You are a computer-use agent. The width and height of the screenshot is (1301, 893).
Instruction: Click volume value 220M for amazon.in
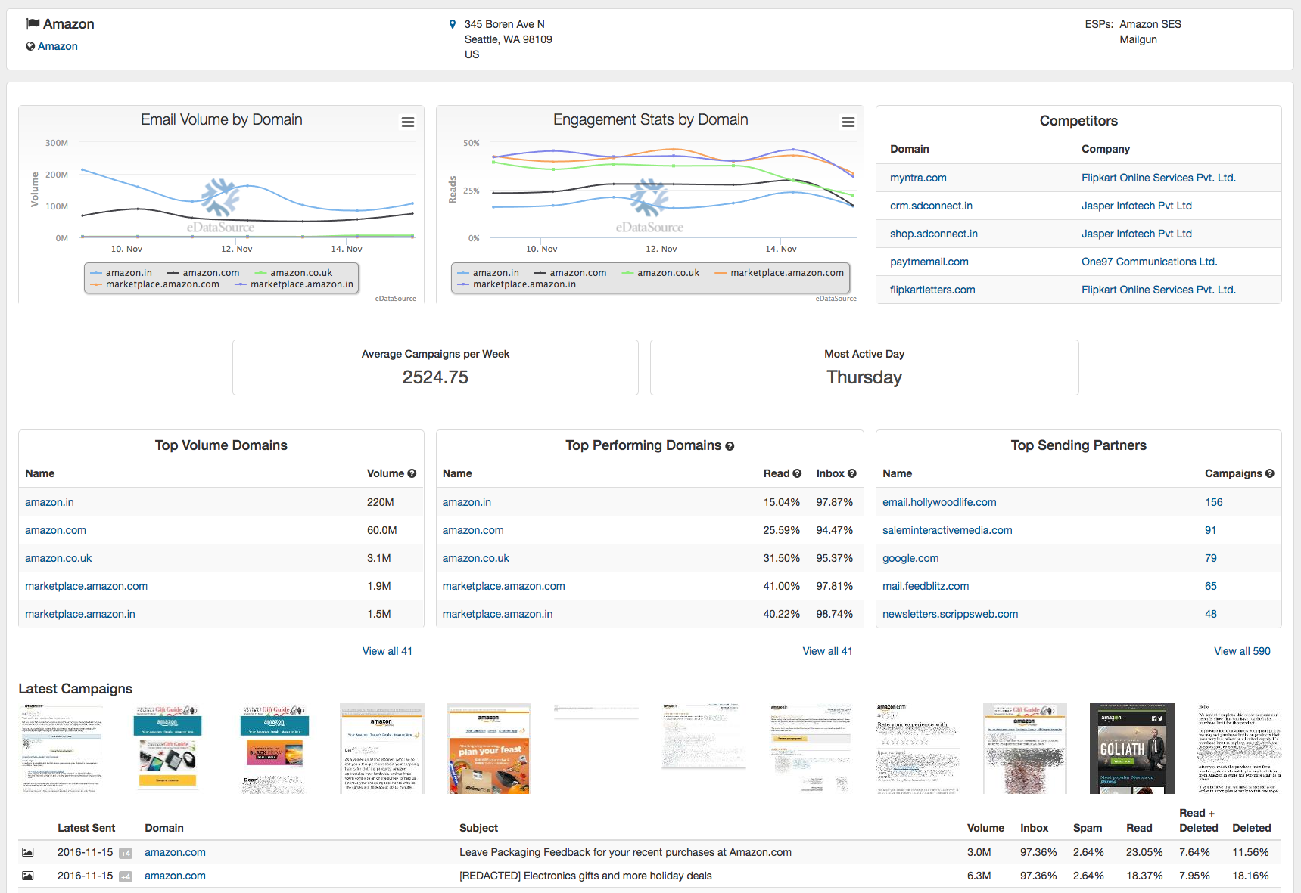tap(380, 502)
